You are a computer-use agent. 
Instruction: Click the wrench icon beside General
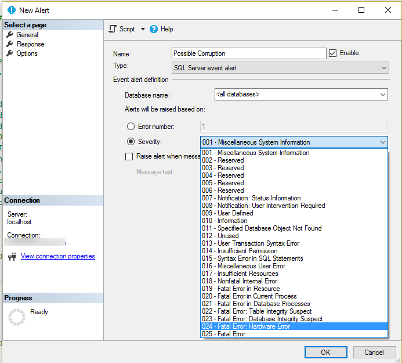(x=10, y=34)
